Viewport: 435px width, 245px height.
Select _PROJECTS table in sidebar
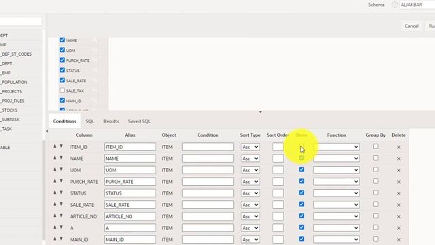11,91
